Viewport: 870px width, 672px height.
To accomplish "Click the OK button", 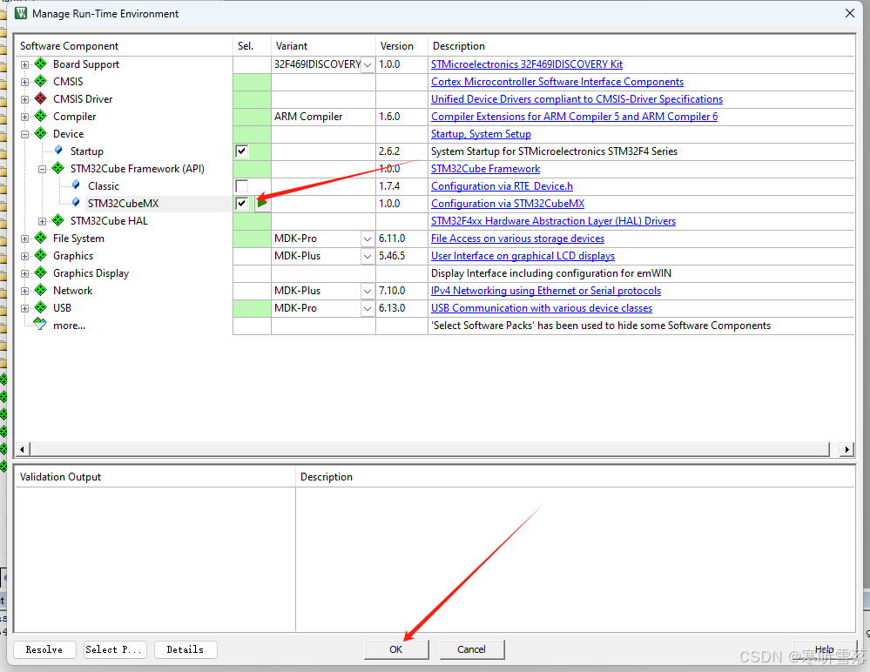I will 396,649.
